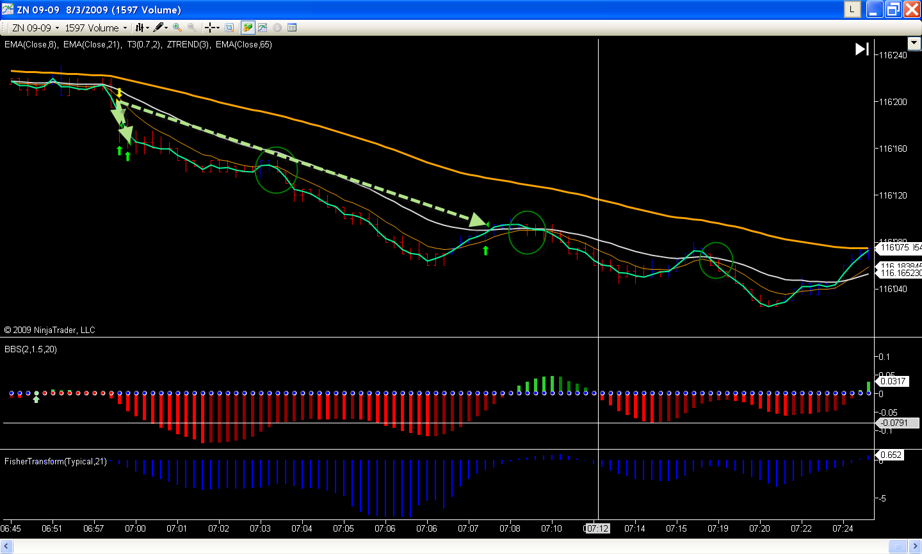The width and height of the screenshot is (922, 554).
Task: Click the BBS(2,1.5,20) panel label
Action: 31,349
